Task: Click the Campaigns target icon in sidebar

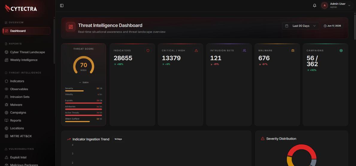Action: point(6,112)
